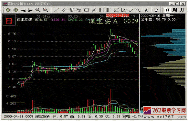Select the first angle line tool
Viewport: 188px width, 121px height.
point(116,10)
